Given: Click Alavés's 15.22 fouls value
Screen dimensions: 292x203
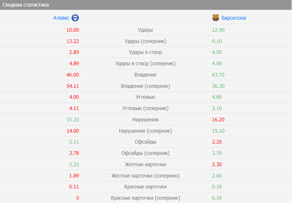Looking at the screenshot, I should point(73,119).
